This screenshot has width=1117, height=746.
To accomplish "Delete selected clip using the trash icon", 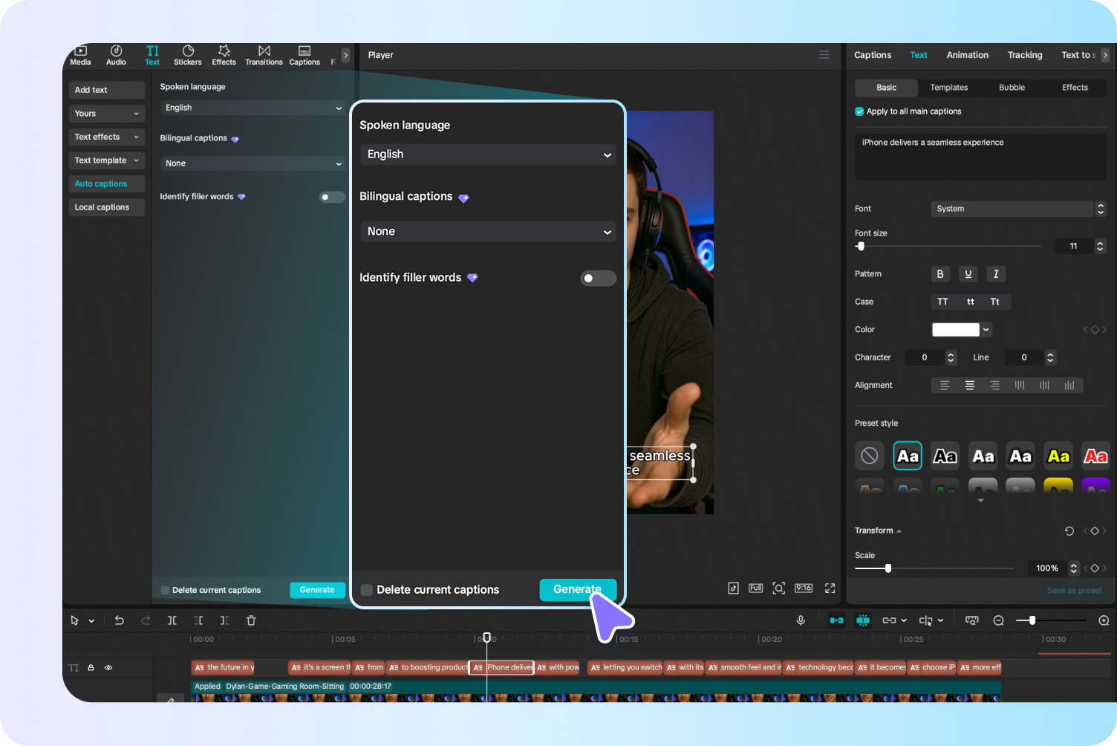I will (251, 620).
